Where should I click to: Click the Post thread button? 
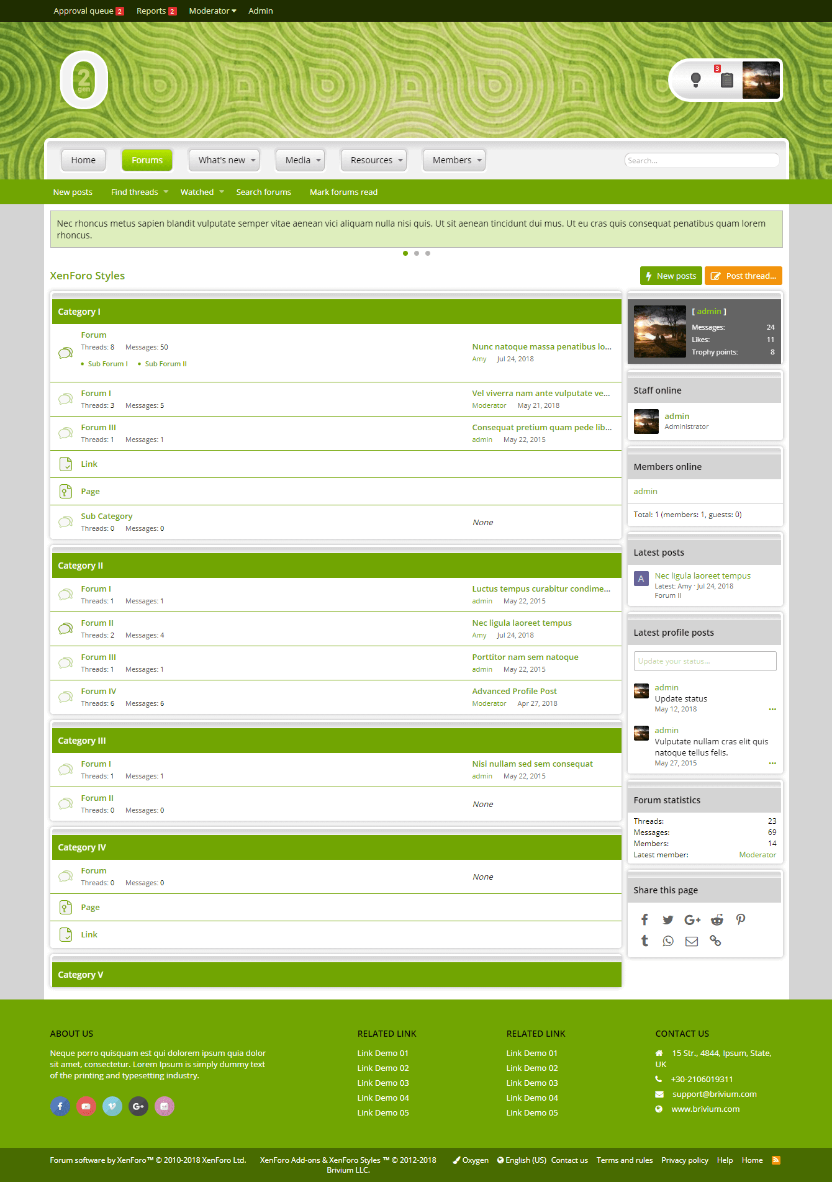(743, 276)
